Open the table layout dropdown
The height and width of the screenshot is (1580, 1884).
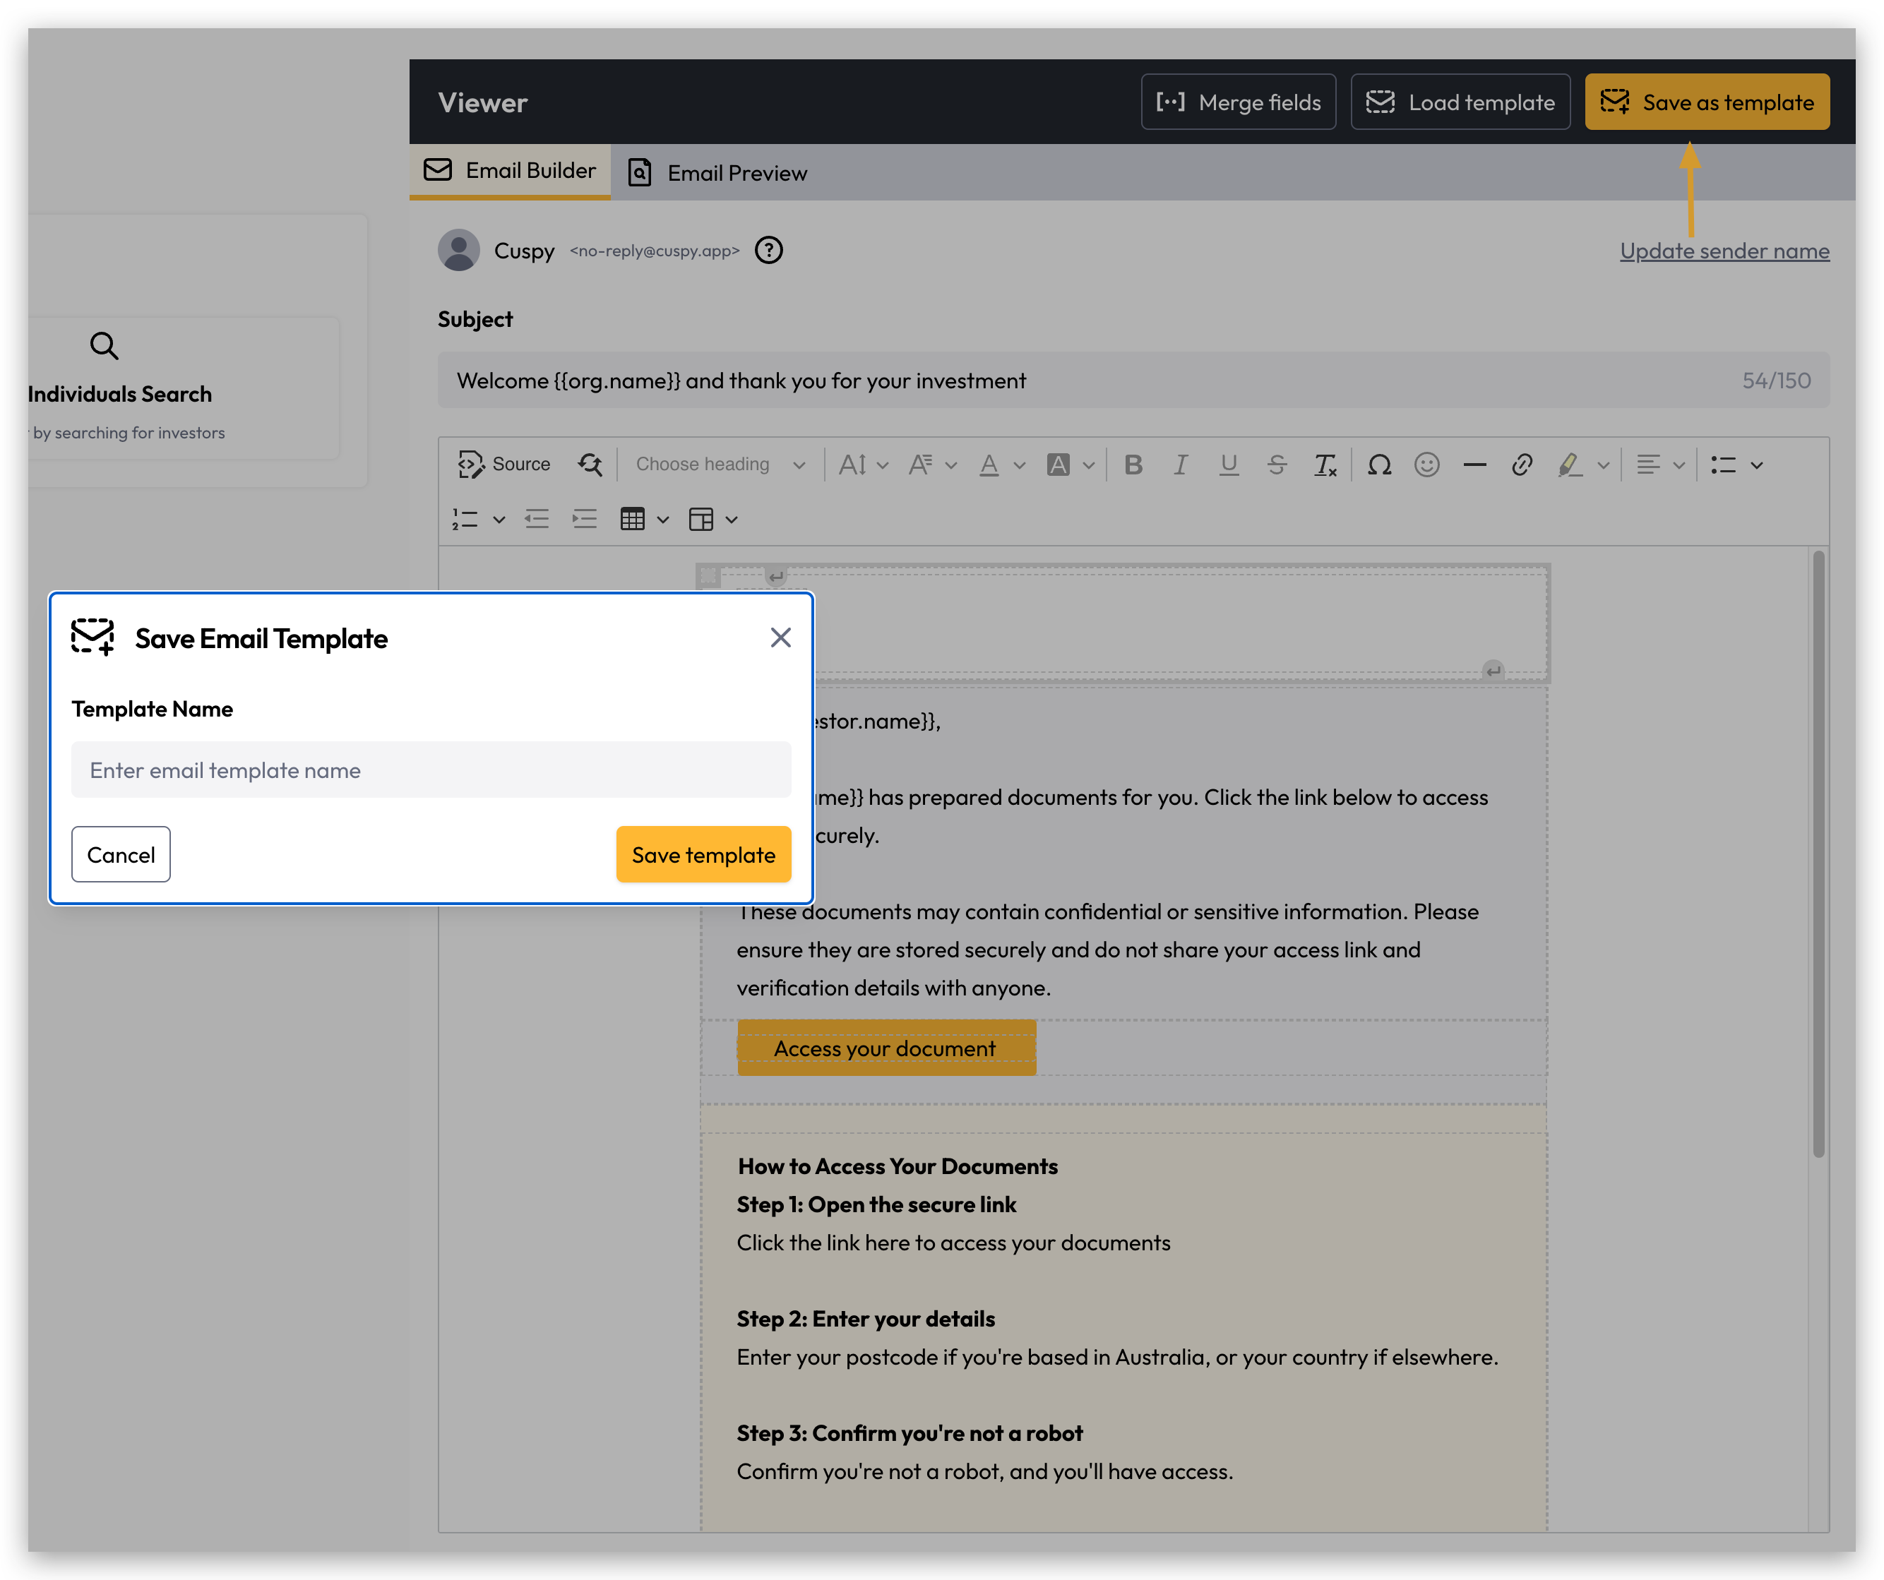tap(713, 519)
